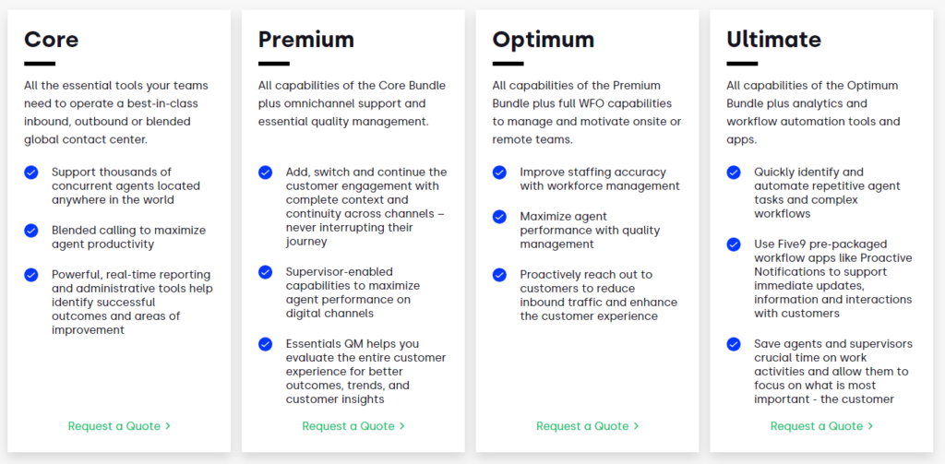
Task: Click checkmark icon beside 'Support thousands of concurrent agents'
Action: [31, 173]
